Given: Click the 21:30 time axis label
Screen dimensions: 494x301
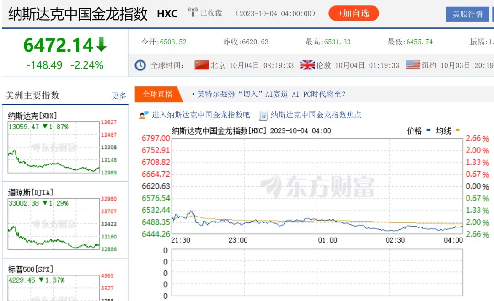Looking at the screenshot, I should (181, 240).
